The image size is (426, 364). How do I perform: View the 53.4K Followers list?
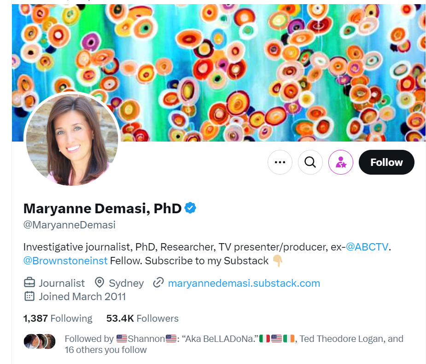[142, 318]
